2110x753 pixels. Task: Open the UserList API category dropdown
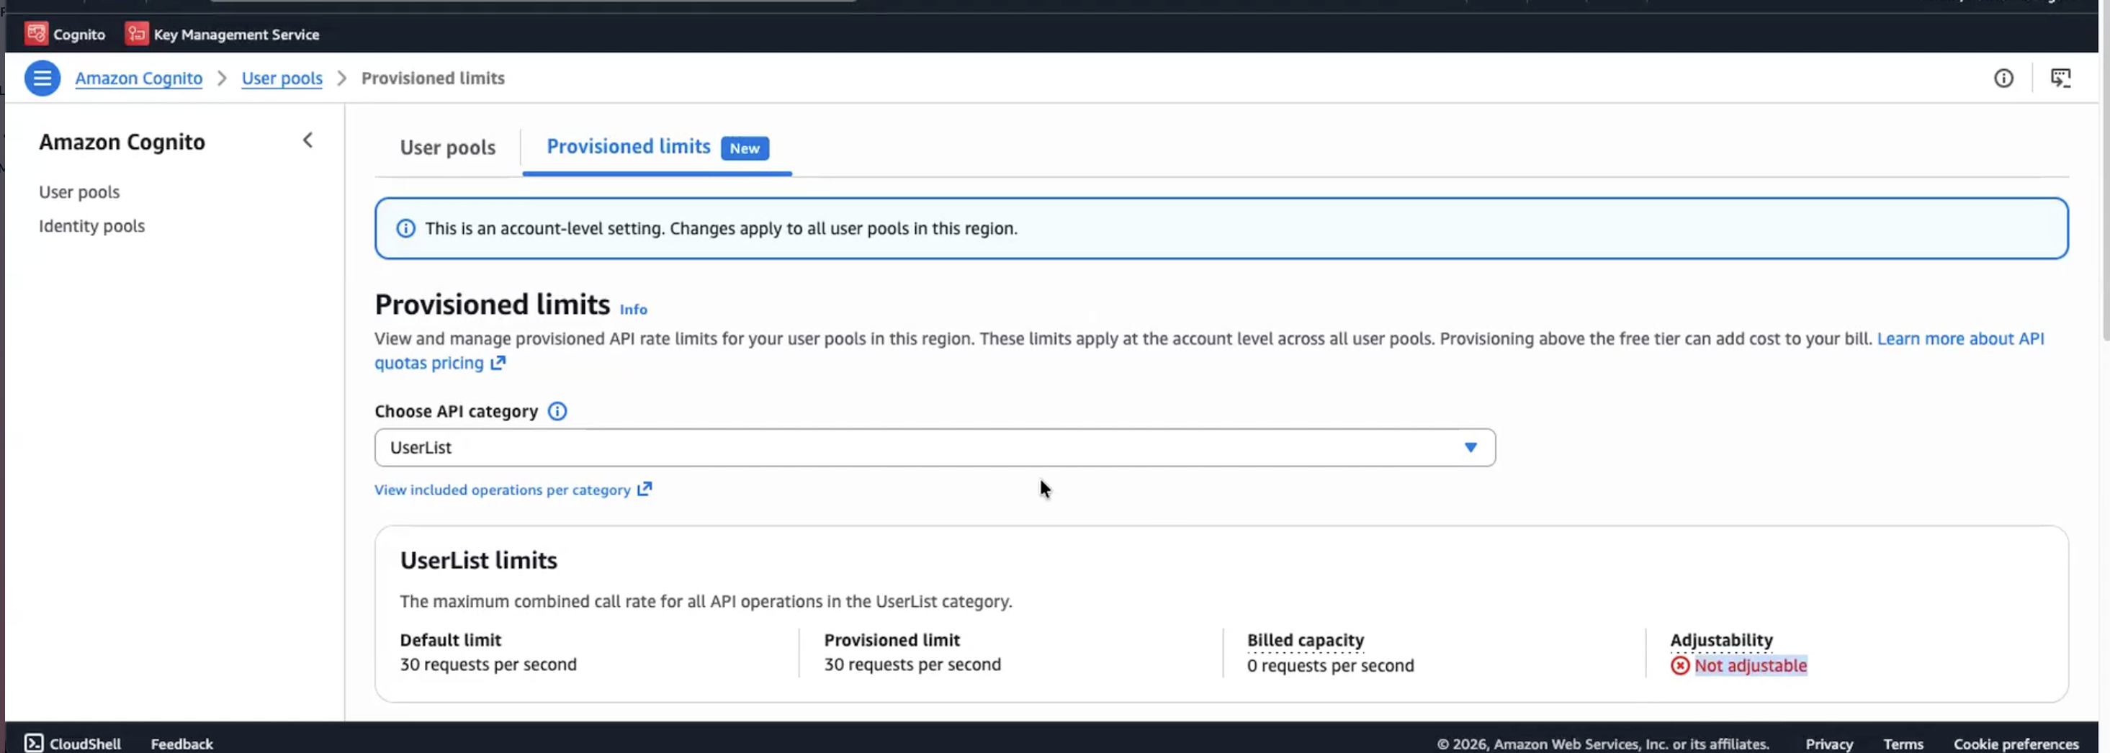coord(935,448)
